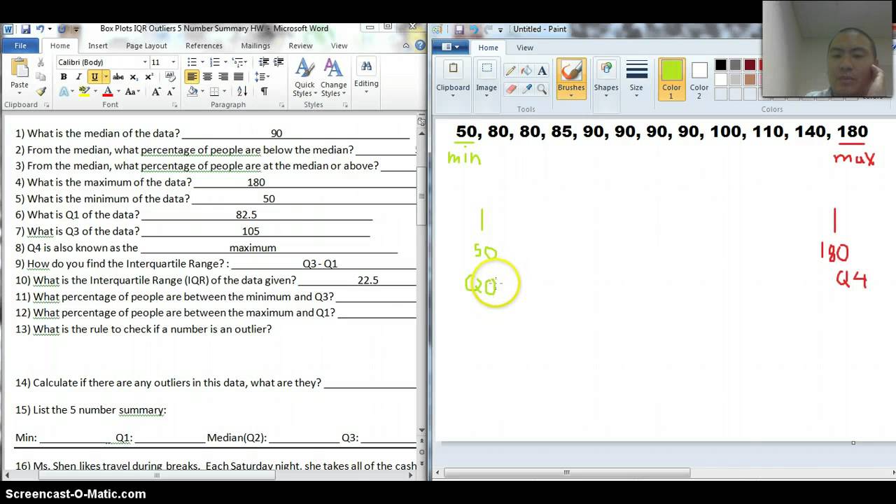Click the Strikethrough icon in Word
This screenshot has width=896, height=504.
point(118,77)
